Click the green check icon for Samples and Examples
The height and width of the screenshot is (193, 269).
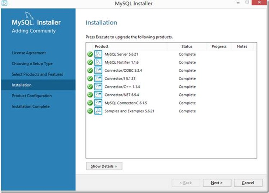click(x=90, y=111)
